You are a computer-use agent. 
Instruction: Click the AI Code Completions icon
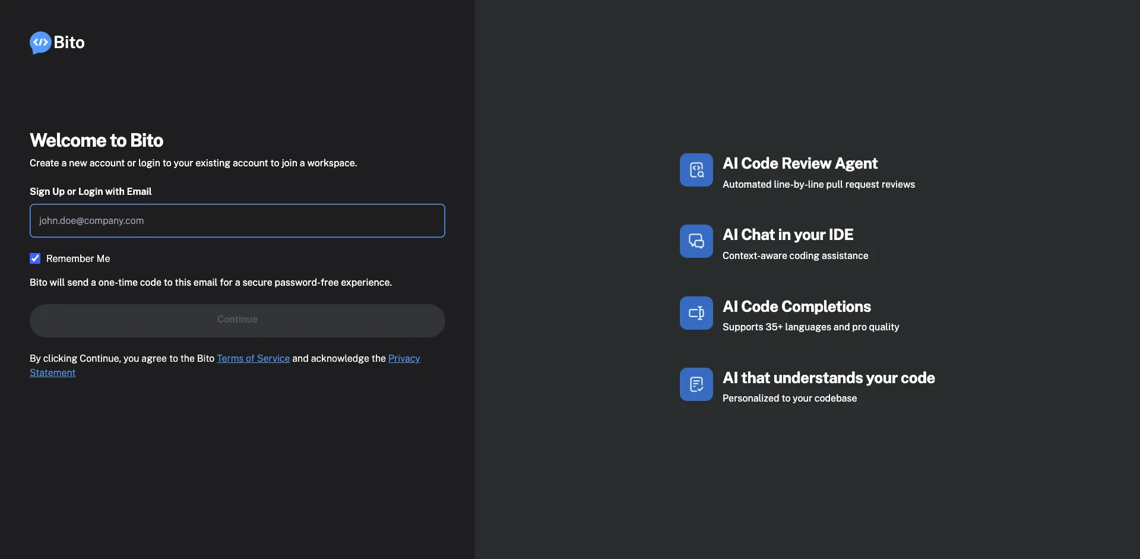pos(696,313)
